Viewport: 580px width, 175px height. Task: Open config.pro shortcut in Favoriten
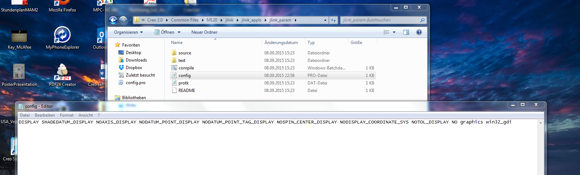click(x=136, y=83)
